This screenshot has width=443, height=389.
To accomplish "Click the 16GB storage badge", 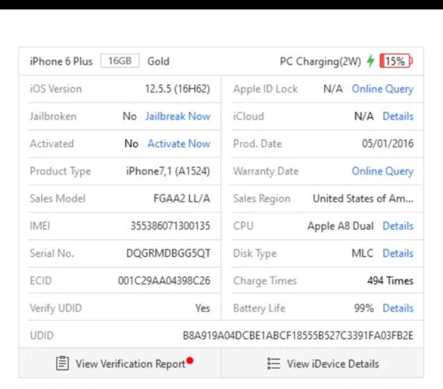I will [120, 60].
